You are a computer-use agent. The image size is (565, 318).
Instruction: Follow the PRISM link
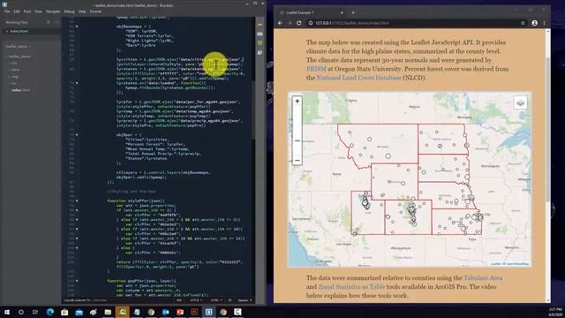click(x=316, y=69)
